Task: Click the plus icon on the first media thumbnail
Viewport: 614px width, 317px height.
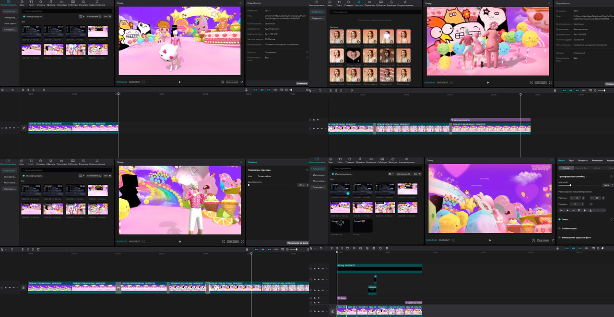Action: (x=348, y=193)
